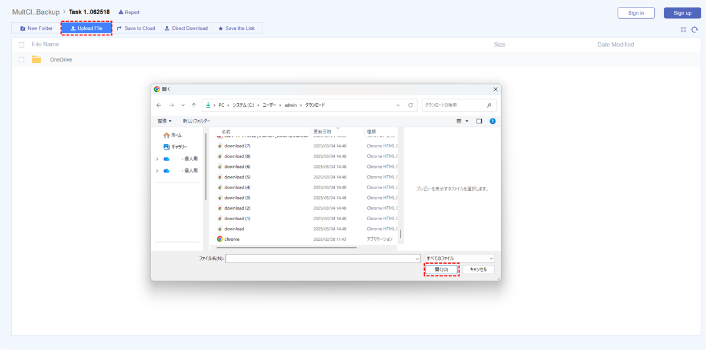The image size is (706, 350).
Task: Click the OneDrive folder name
Action: (61, 59)
